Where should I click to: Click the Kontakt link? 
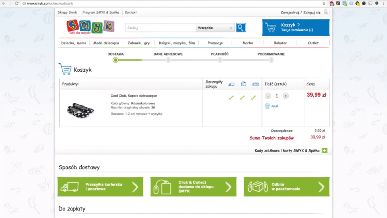click(x=131, y=12)
